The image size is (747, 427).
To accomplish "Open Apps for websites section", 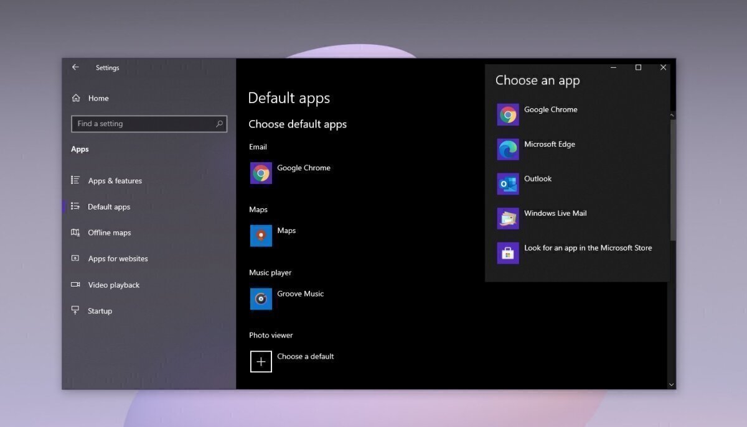I will pyautogui.click(x=118, y=259).
